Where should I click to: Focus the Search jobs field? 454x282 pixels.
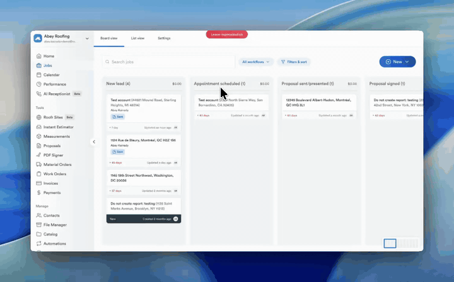click(168, 62)
